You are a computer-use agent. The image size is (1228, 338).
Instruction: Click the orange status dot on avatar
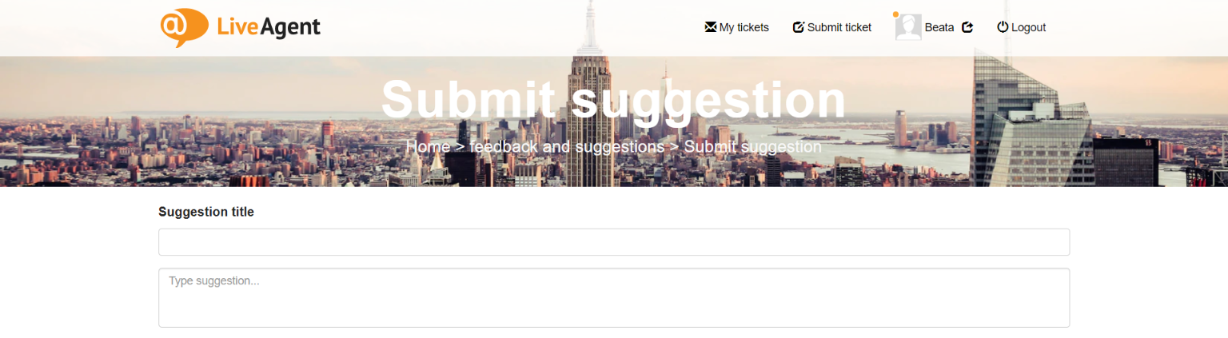tap(896, 14)
